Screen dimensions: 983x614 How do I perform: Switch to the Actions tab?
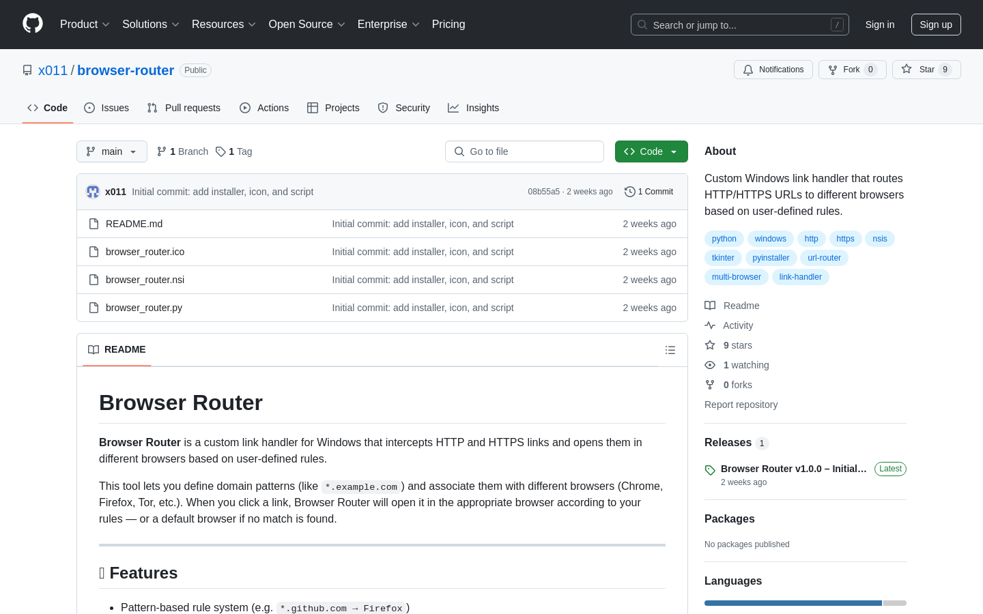coord(264,108)
